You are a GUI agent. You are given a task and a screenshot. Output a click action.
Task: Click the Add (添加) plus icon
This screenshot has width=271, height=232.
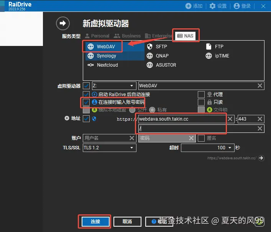tap(188, 6)
